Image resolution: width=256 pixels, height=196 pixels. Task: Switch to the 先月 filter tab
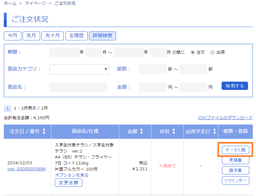31,36
